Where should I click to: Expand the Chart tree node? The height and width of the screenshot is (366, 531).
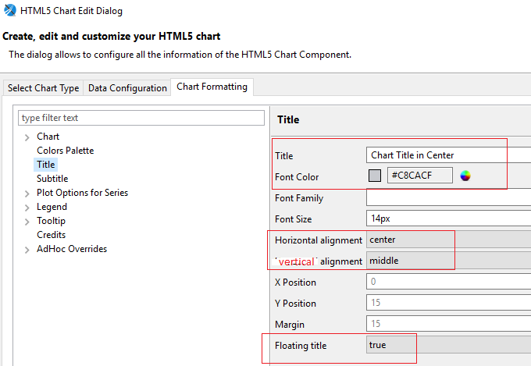click(x=27, y=137)
